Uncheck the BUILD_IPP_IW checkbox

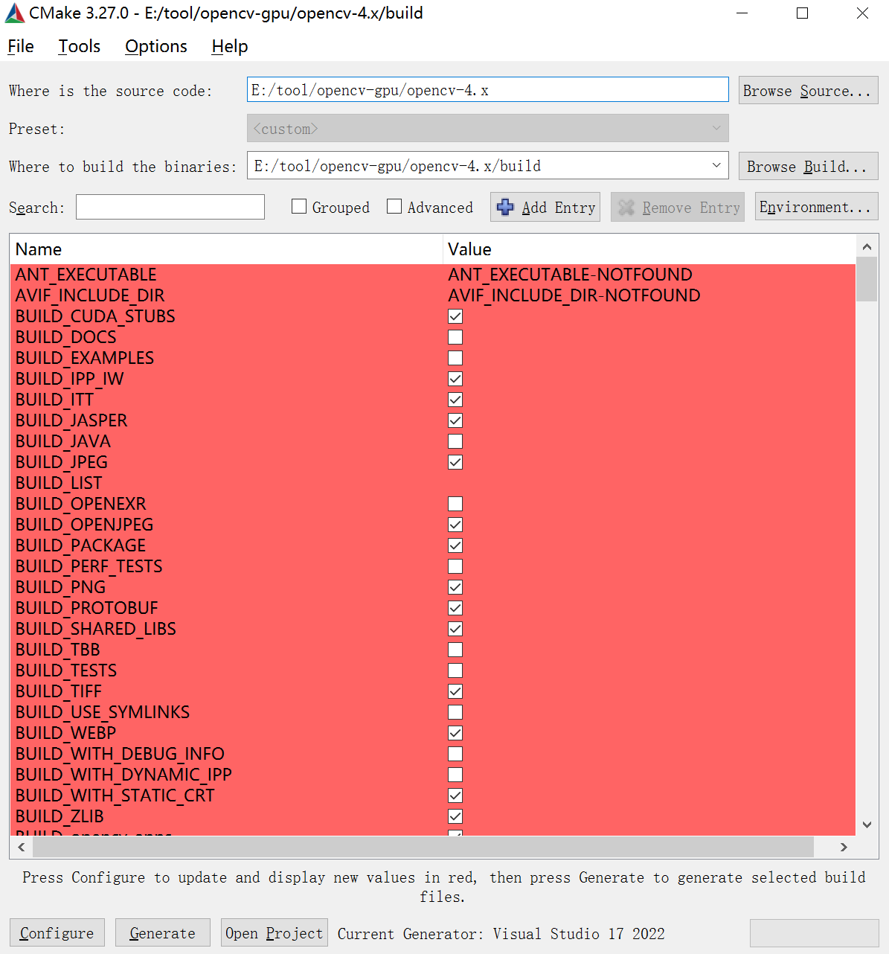click(x=455, y=379)
